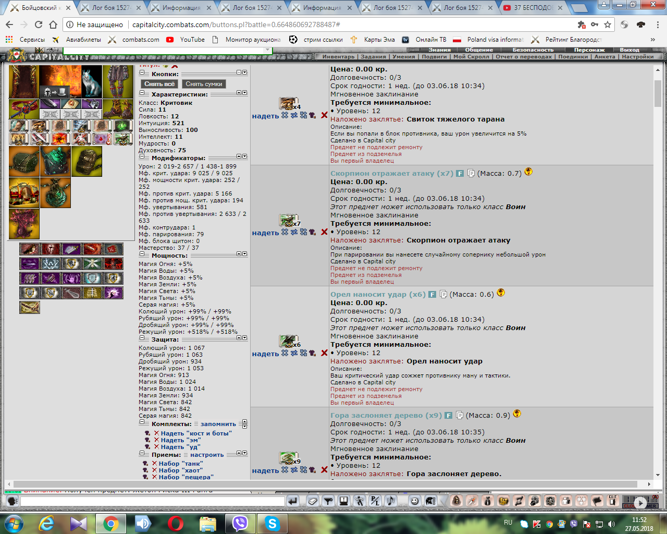
Task: Click the inventory vertical scrollbar
Action: (658, 94)
